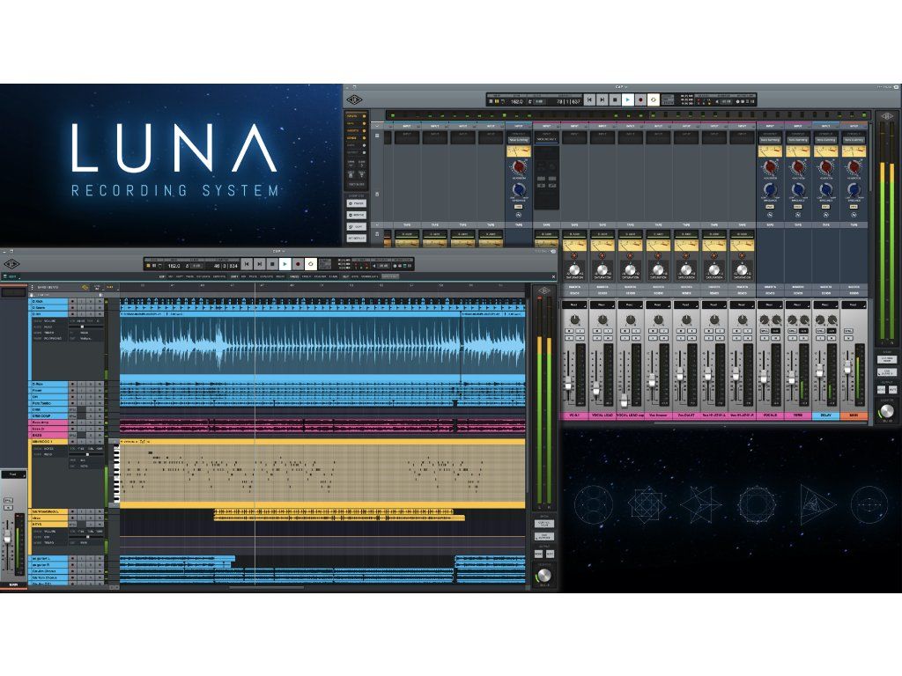Viewport: 902px width, 676px height.
Task: Click the Universal Audio logo in timeline window
Action: pos(12,262)
